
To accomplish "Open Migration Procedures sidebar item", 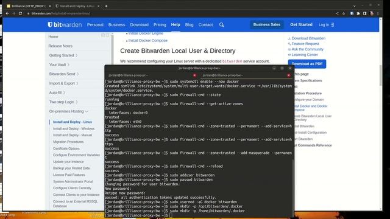I will [x=68, y=142].
